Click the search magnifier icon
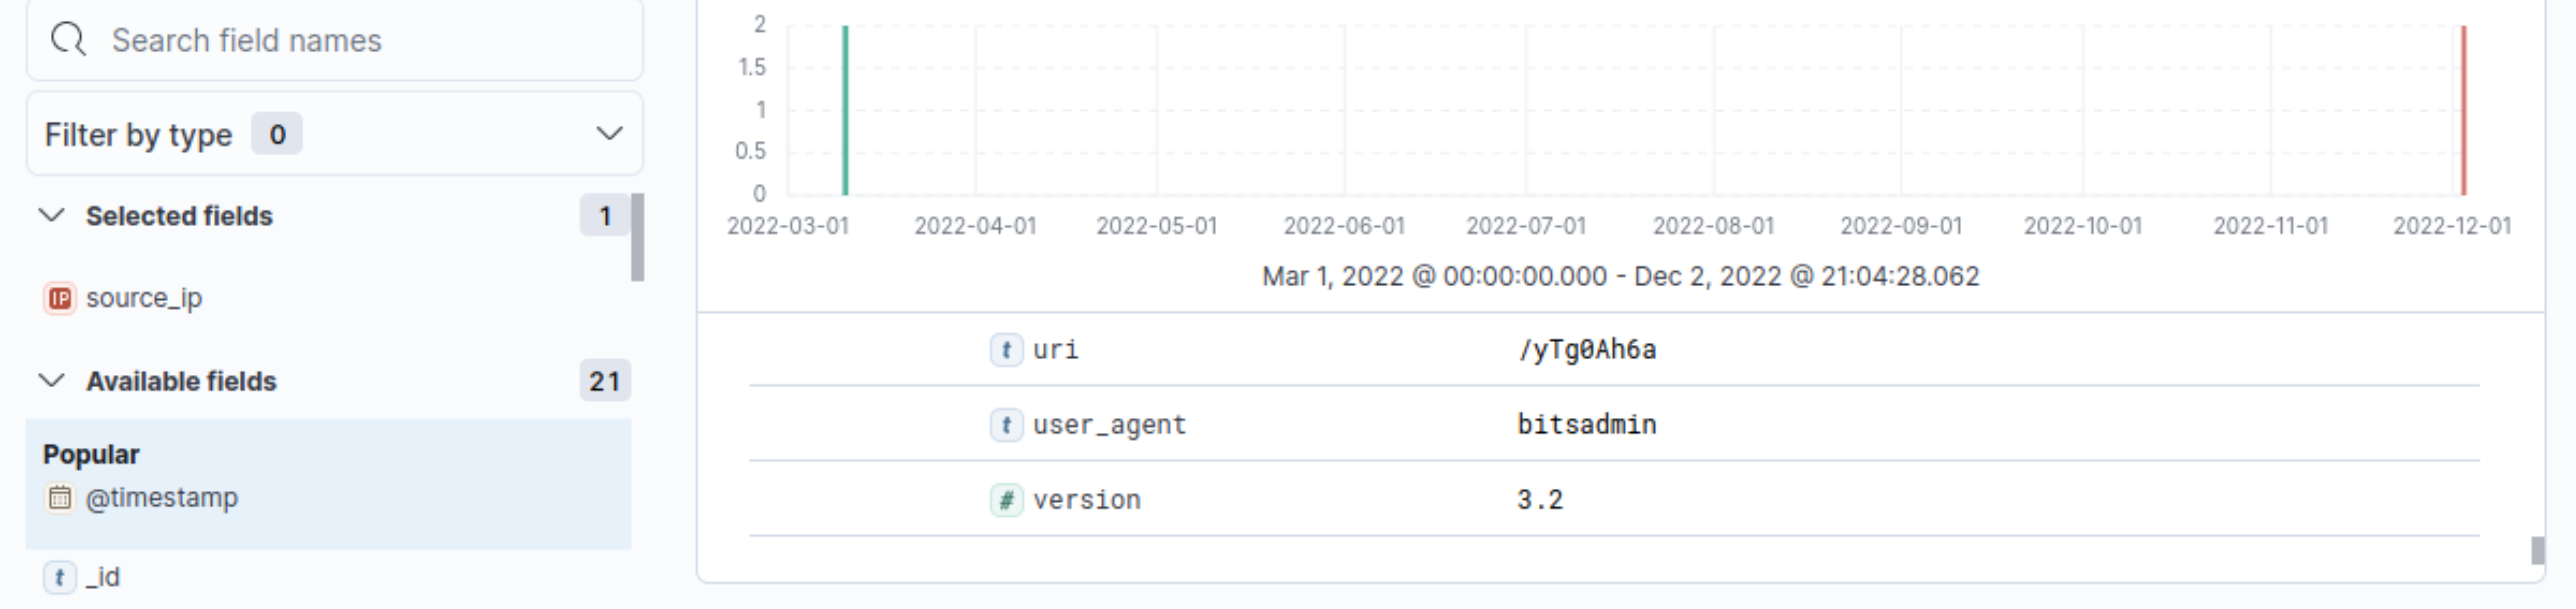Viewport: 2576px width, 609px height. (68, 40)
